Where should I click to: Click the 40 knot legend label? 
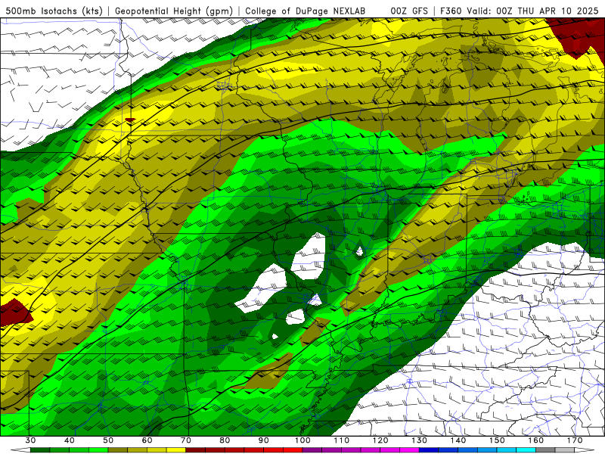point(70,440)
